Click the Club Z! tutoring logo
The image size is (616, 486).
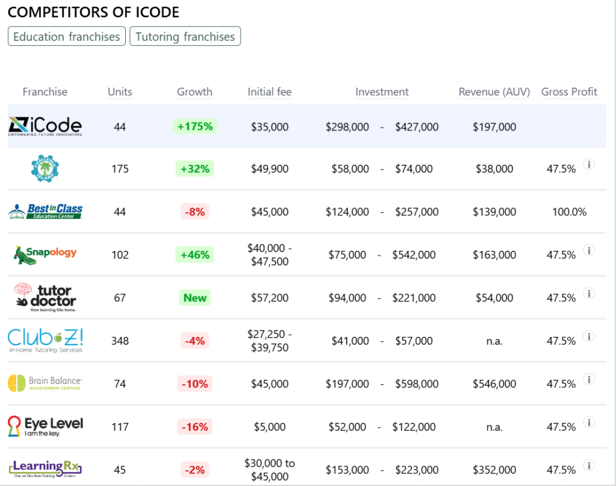click(46, 340)
